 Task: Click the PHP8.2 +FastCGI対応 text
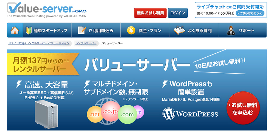point(45,98)
